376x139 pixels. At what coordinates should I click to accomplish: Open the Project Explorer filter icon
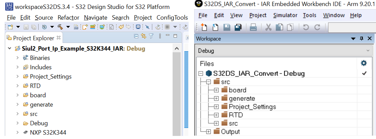(x=151, y=37)
